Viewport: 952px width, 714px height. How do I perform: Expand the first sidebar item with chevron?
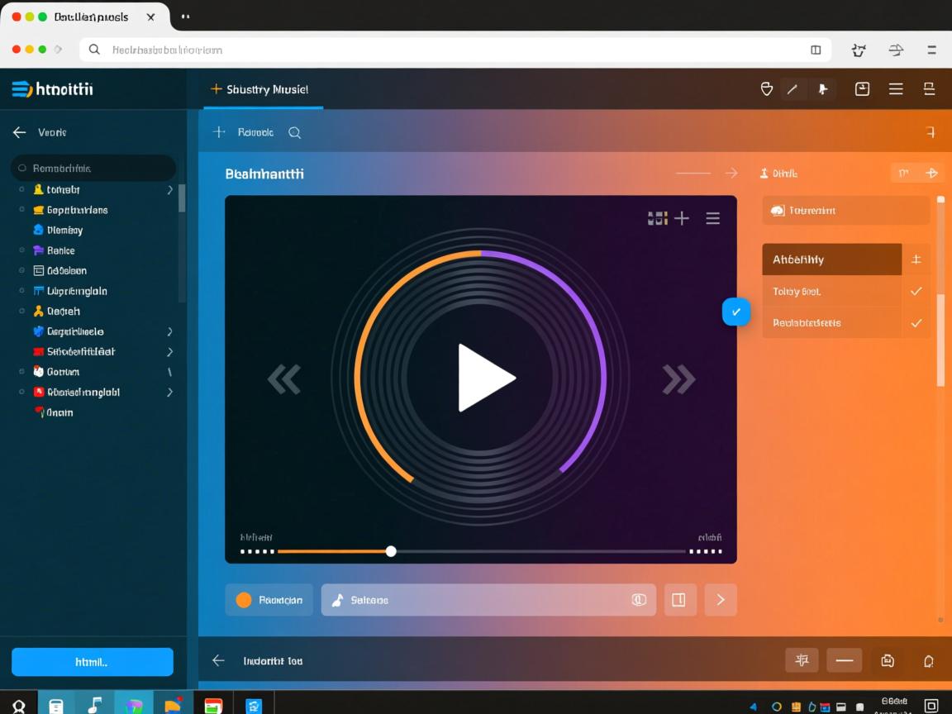tap(170, 189)
